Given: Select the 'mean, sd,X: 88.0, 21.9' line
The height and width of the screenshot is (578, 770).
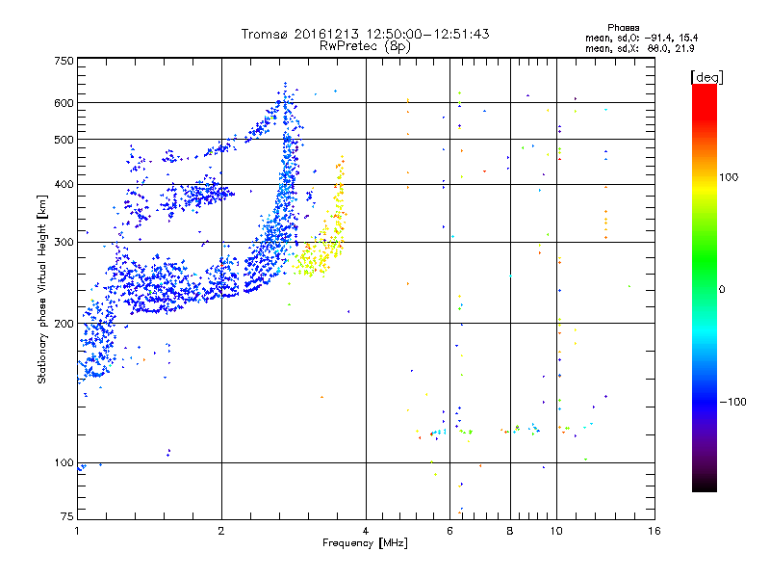Looking at the screenshot, I should [639, 48].
